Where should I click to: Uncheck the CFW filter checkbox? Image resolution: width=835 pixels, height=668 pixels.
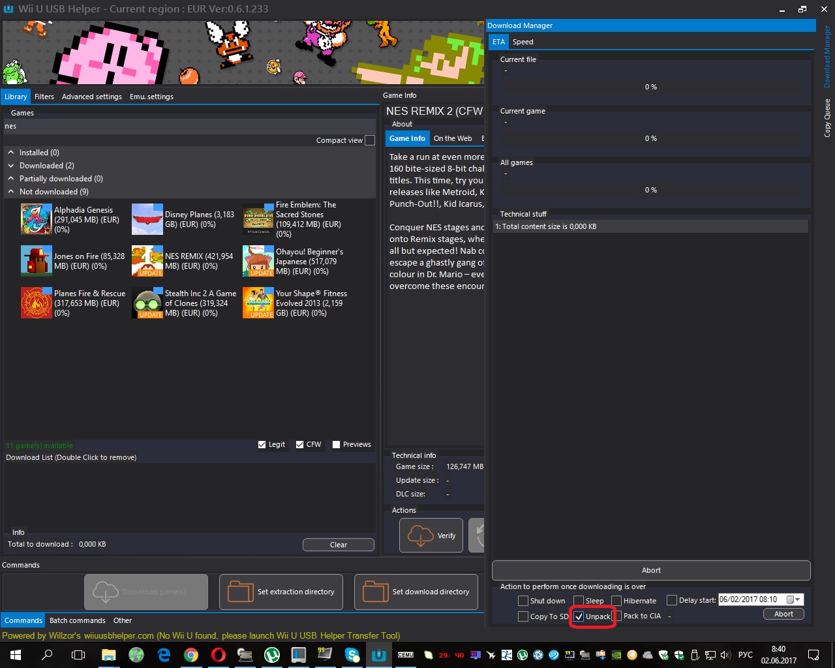pyautogui.click(x=300, y=445)
